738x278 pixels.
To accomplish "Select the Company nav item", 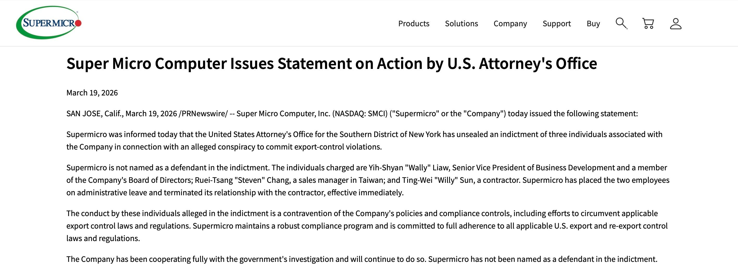I will [510, 23].
